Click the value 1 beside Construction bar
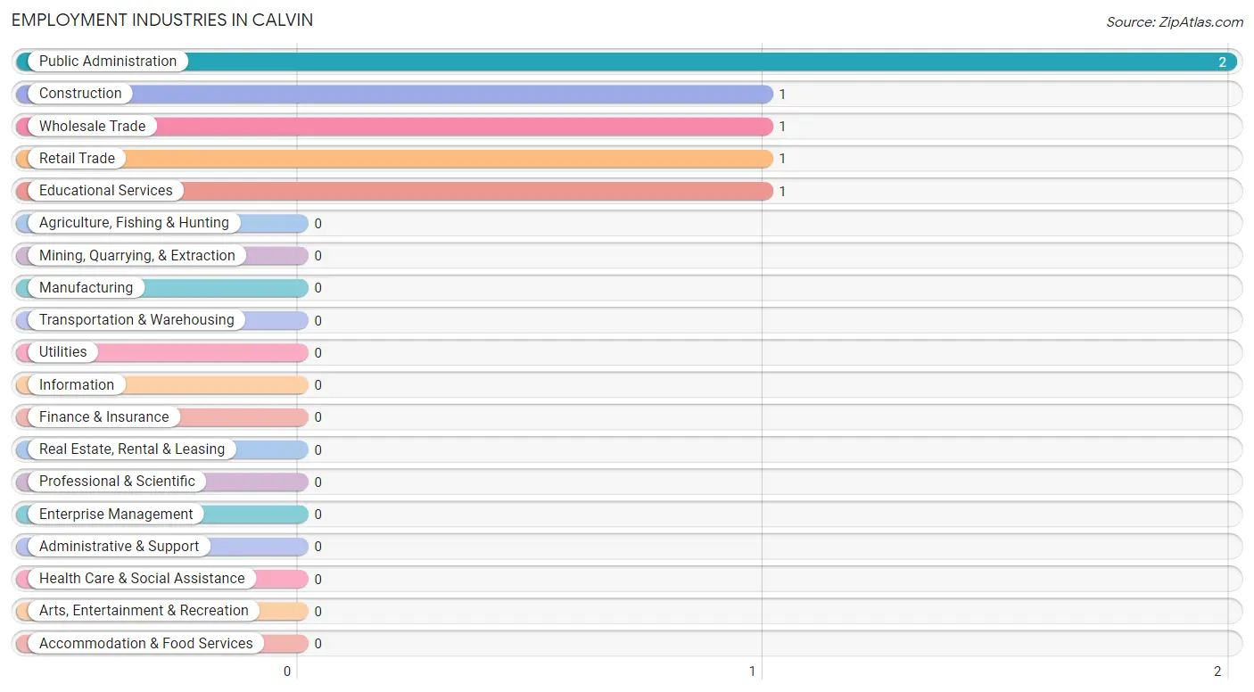Viewport: 1254px width, 692px height. pos(782,95)
